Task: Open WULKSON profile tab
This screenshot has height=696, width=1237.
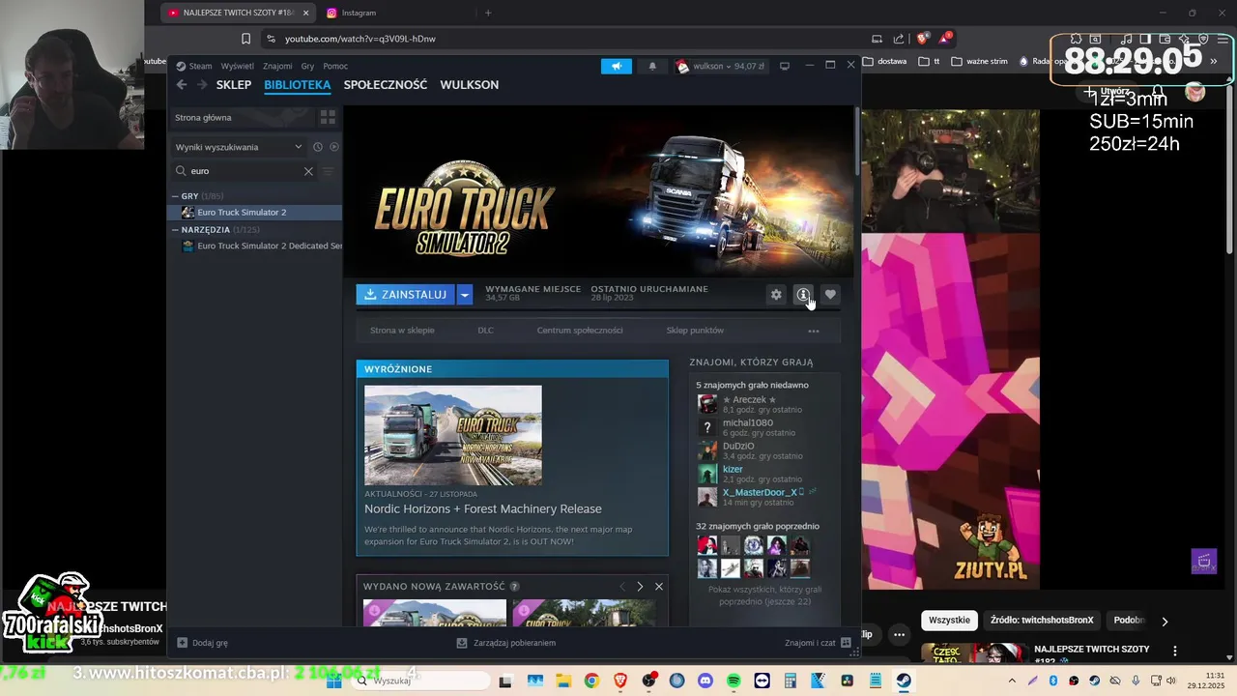Action: coord(470,85)
